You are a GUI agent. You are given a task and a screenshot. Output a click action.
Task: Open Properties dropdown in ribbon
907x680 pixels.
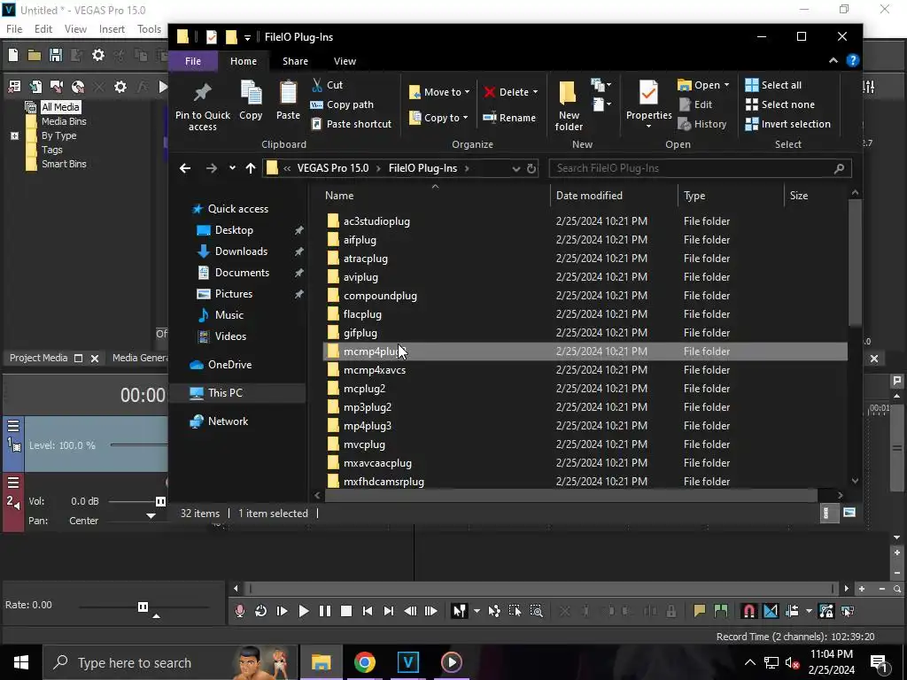pyautogui.click(x=648, y=126)
